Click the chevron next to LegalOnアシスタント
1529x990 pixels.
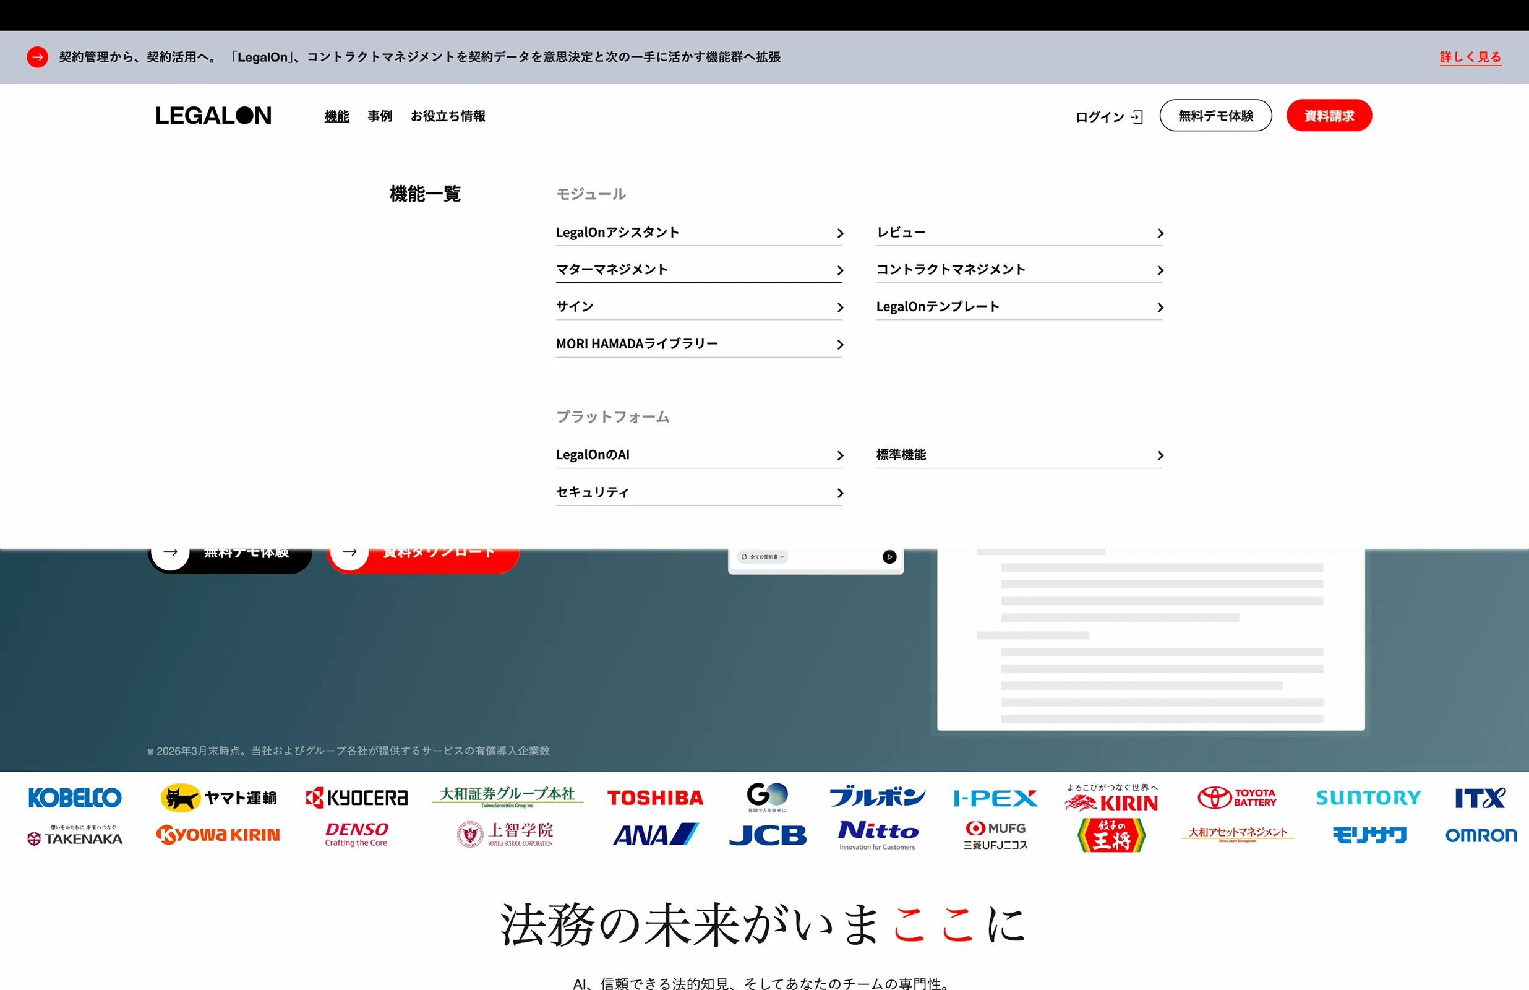pos(840,233)
